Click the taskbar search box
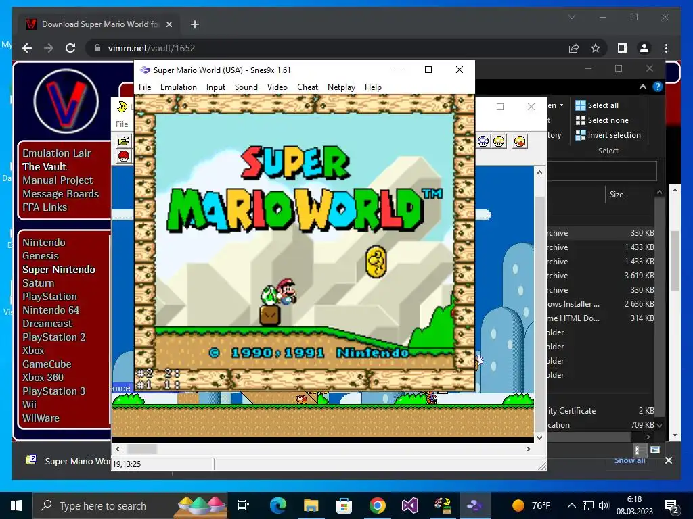Viewport: 693px width, 519px height. pos(131,505)
